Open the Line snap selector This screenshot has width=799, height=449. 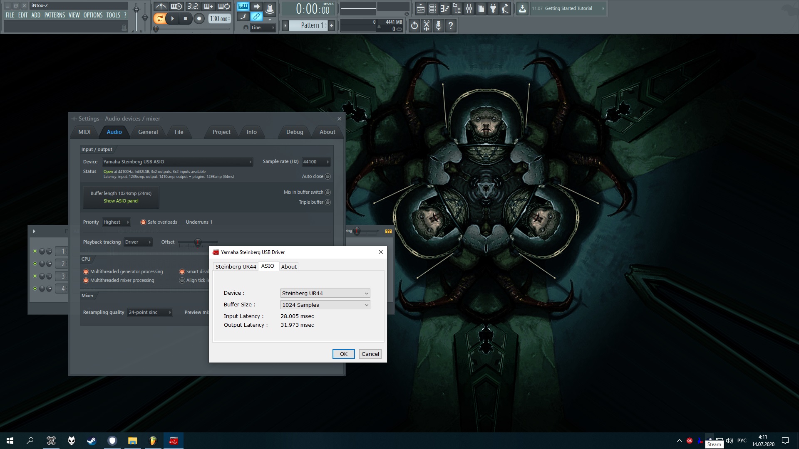[263, 27]
